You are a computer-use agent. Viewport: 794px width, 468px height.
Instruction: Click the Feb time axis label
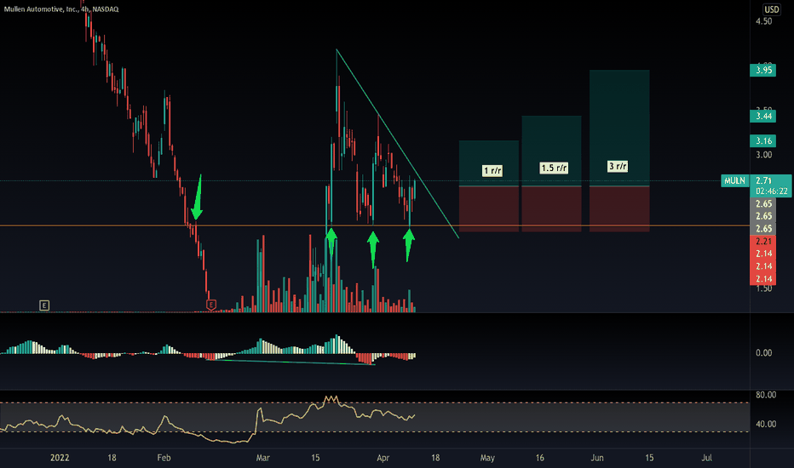coord(164,458)
